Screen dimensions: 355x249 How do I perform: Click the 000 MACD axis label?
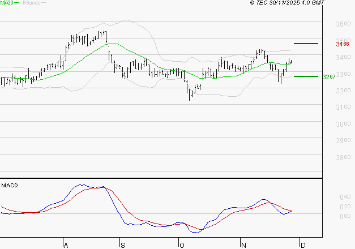345,216
